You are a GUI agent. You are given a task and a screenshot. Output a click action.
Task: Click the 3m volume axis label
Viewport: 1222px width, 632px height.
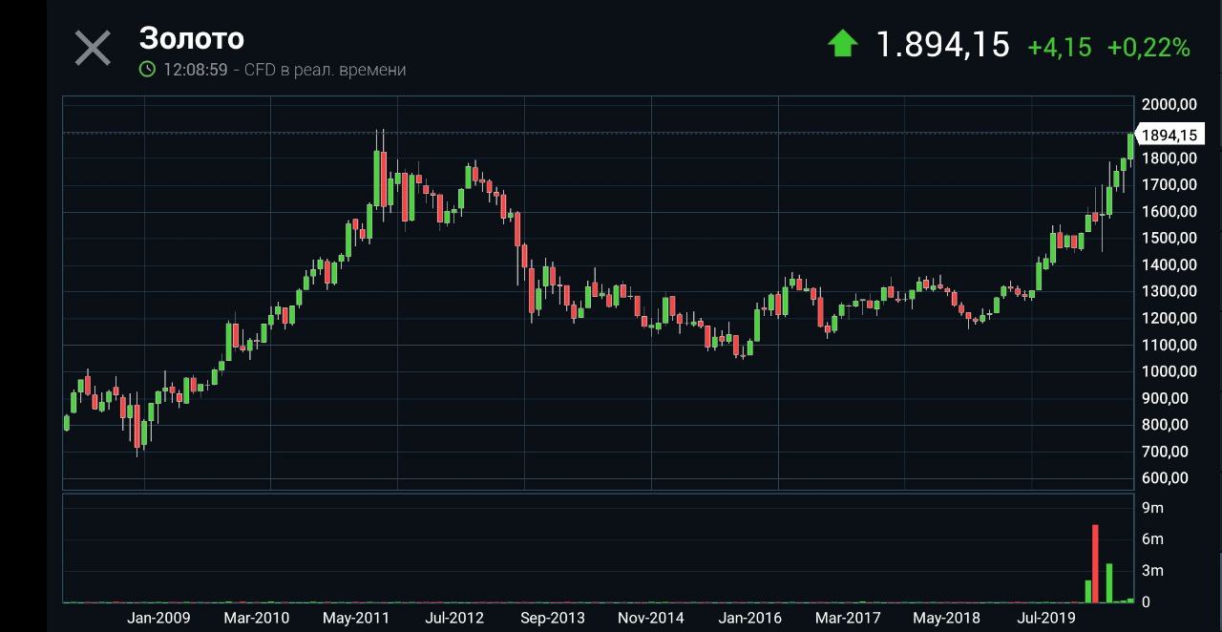(x=1153, y=571)
